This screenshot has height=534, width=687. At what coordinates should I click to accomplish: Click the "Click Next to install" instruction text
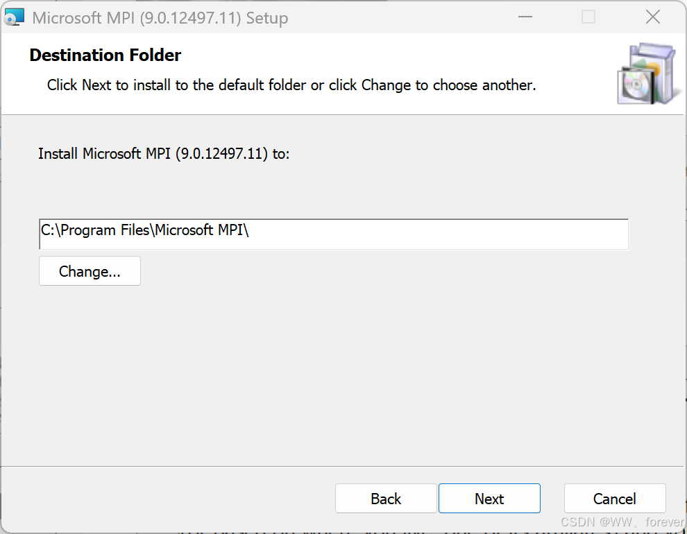[x=291, y=85]
